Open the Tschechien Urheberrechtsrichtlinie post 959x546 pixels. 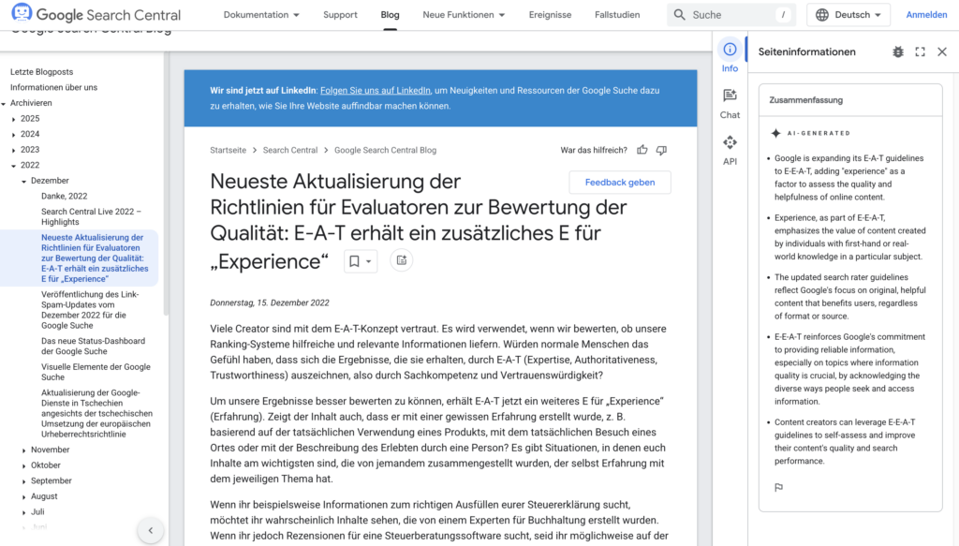click(x=96, y=413)
